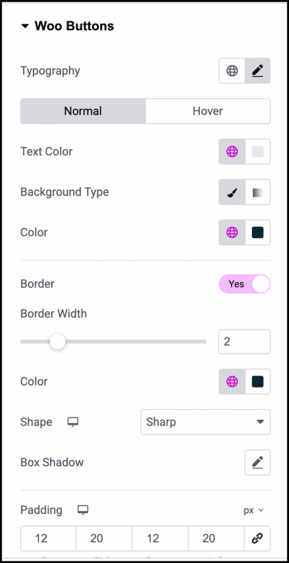Open the Box Shadow edit pencil icon
The image size is (289, 563).
[258, 462]
